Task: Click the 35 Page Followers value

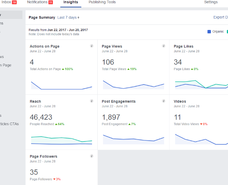Action: click(x=34, y=172)
